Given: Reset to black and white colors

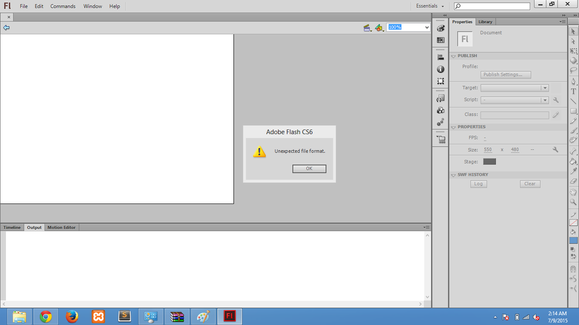Looking at the screenshot, I should click(573, 249).
